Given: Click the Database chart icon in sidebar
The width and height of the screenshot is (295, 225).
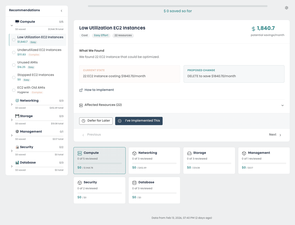Looking at the screenshot, I should (17, 162).
